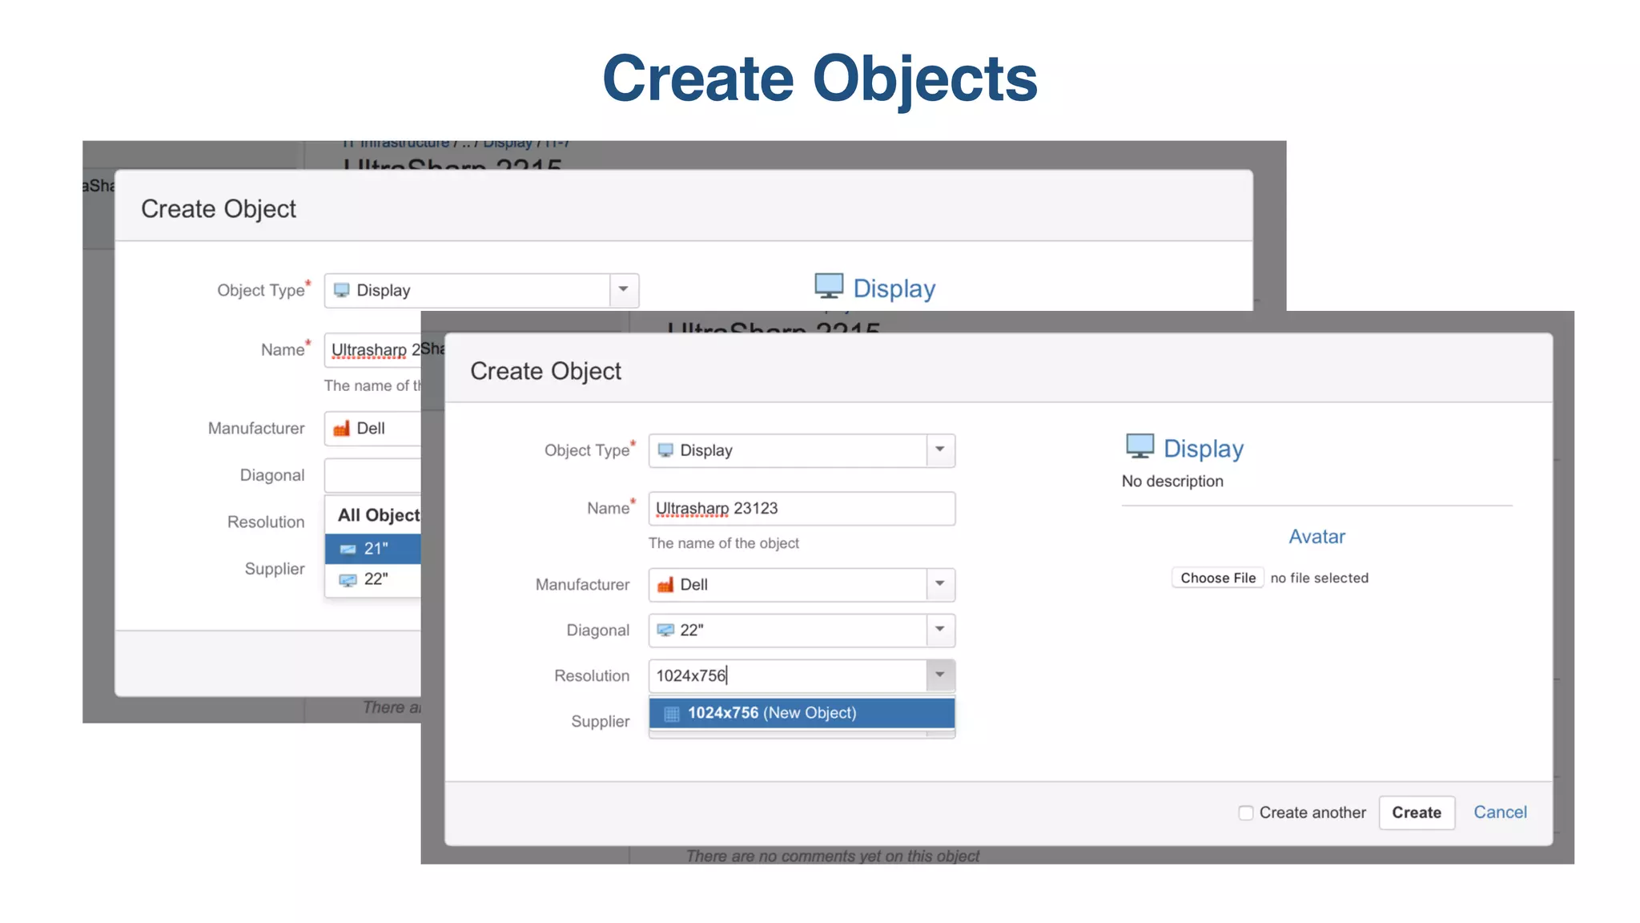Viewport: 1640px width, 923px height.
Task: Open front Diagonal dropdown arrow
Action: tap(940, 631)
